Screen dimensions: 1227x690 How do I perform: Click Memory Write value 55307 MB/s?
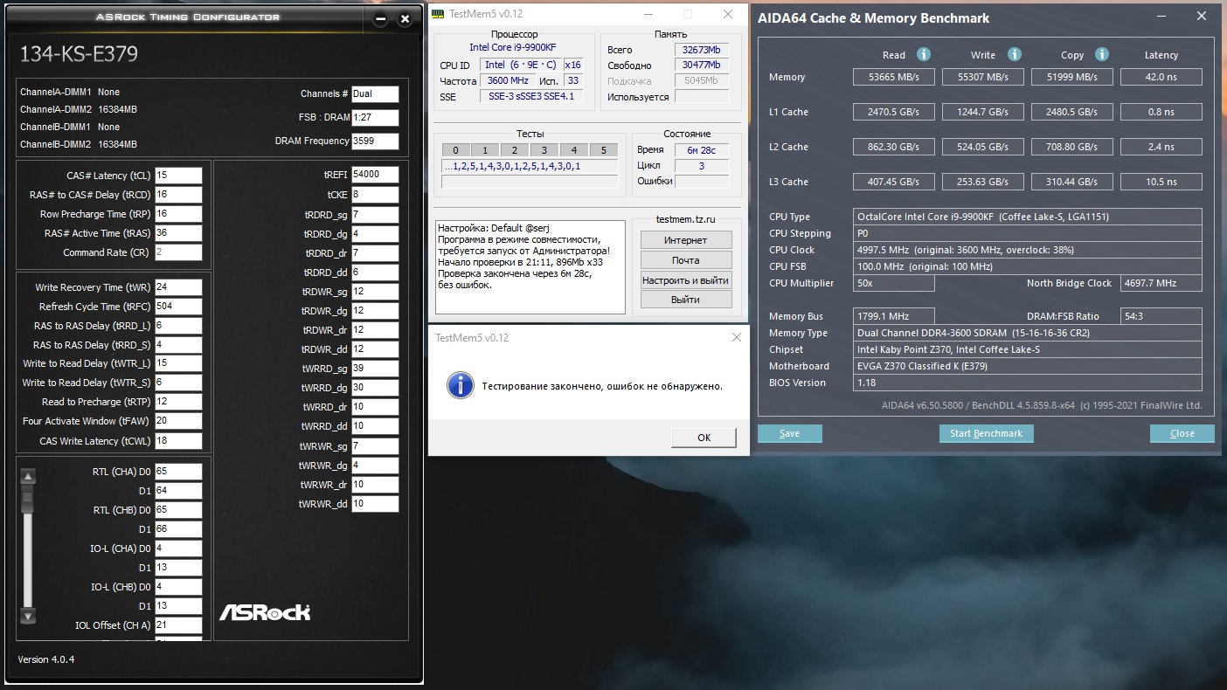(x=983, y=77)
